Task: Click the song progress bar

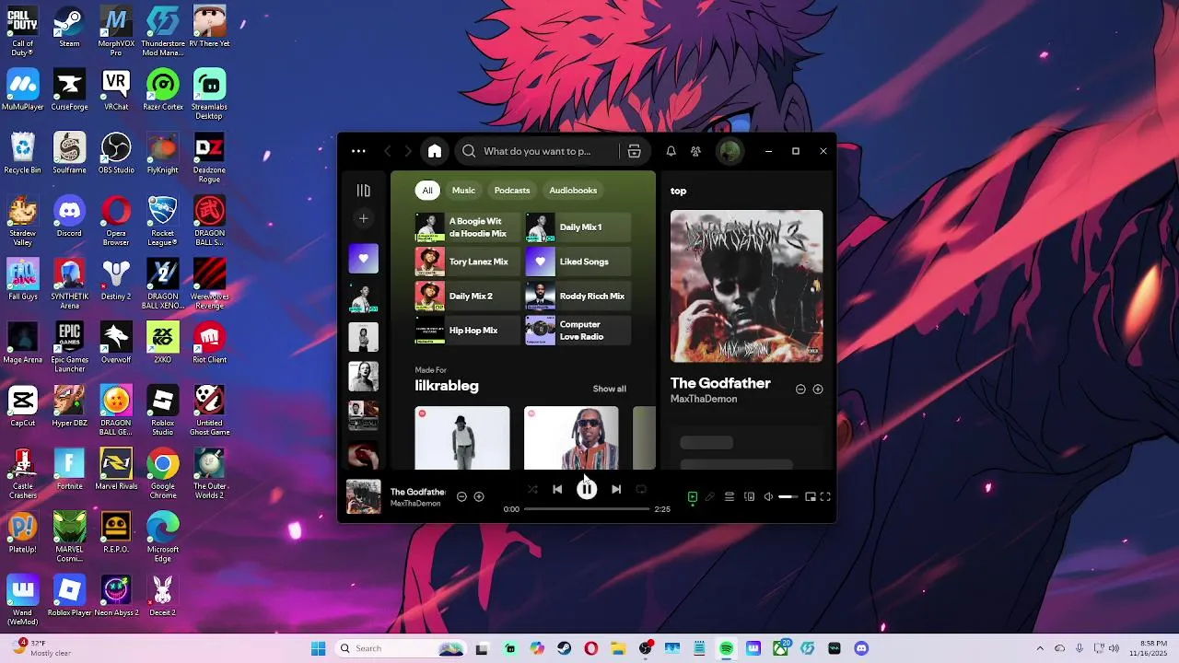Action: (587, 508)
